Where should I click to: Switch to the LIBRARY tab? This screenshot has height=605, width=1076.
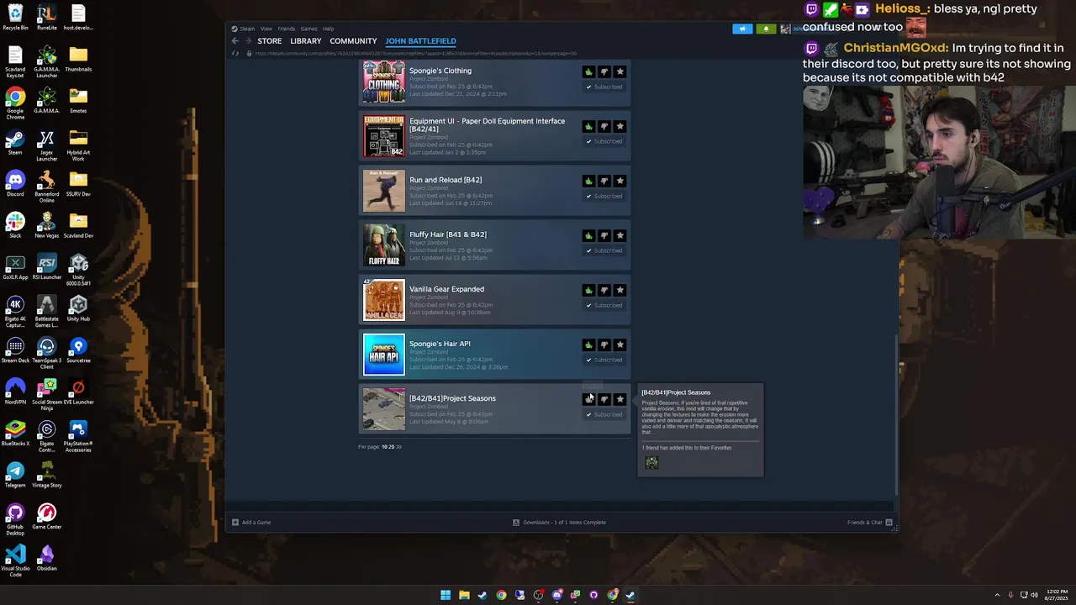pyautogui.click(x=306, y=41)
